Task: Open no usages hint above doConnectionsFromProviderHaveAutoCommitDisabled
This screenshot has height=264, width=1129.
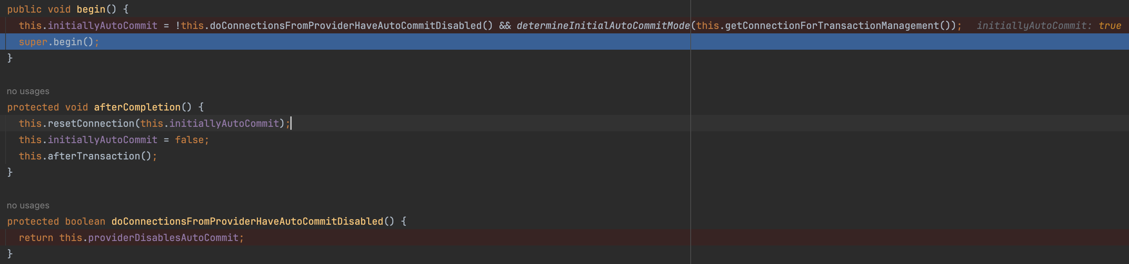Action: click(x=28, y=205)
